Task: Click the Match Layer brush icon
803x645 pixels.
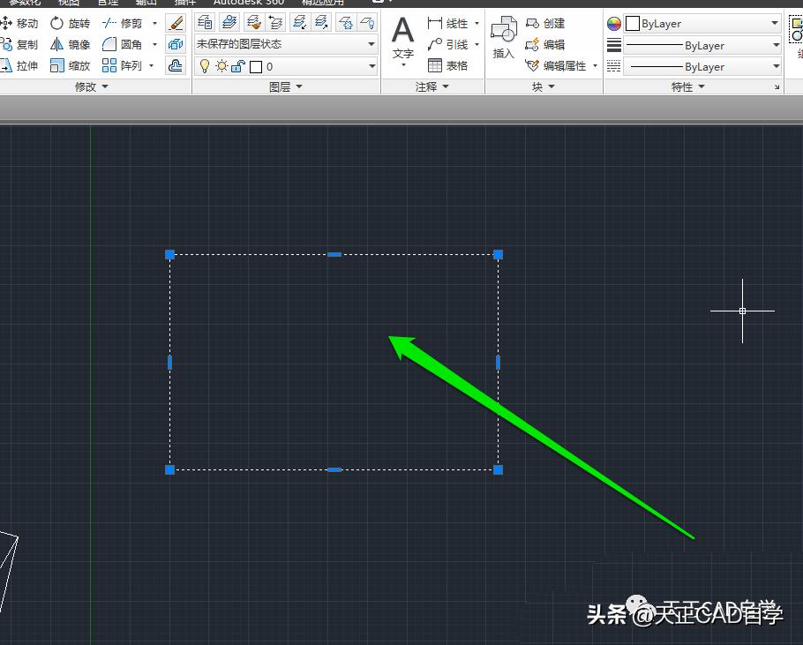Action: [x=253, y=23]
